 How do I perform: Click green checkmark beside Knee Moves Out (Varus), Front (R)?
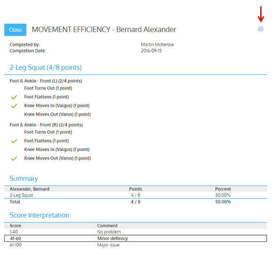14,159
